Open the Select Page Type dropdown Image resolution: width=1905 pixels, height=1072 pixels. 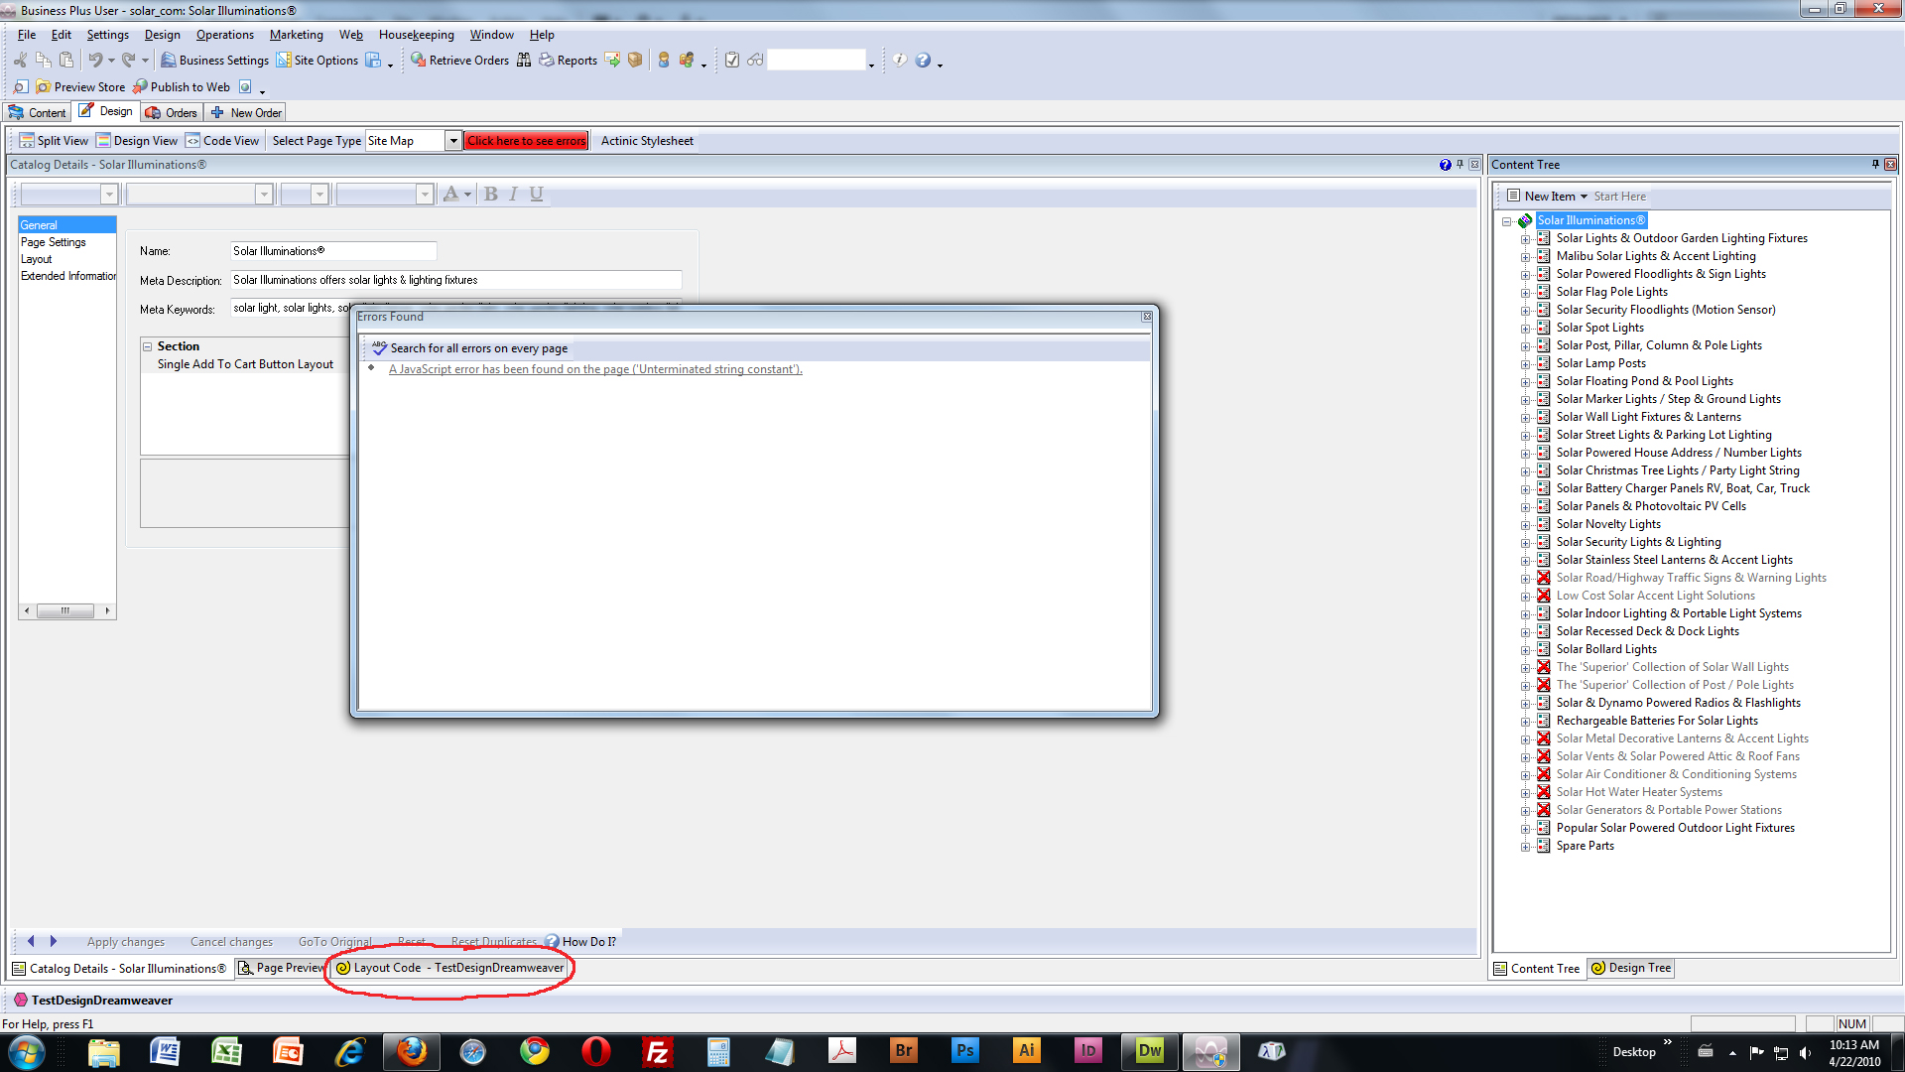(453, 141)
